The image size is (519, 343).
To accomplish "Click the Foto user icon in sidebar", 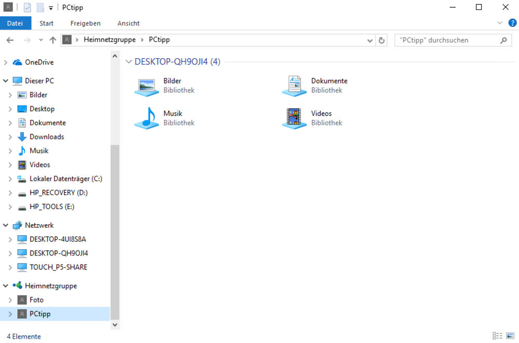I will [22, 300].
